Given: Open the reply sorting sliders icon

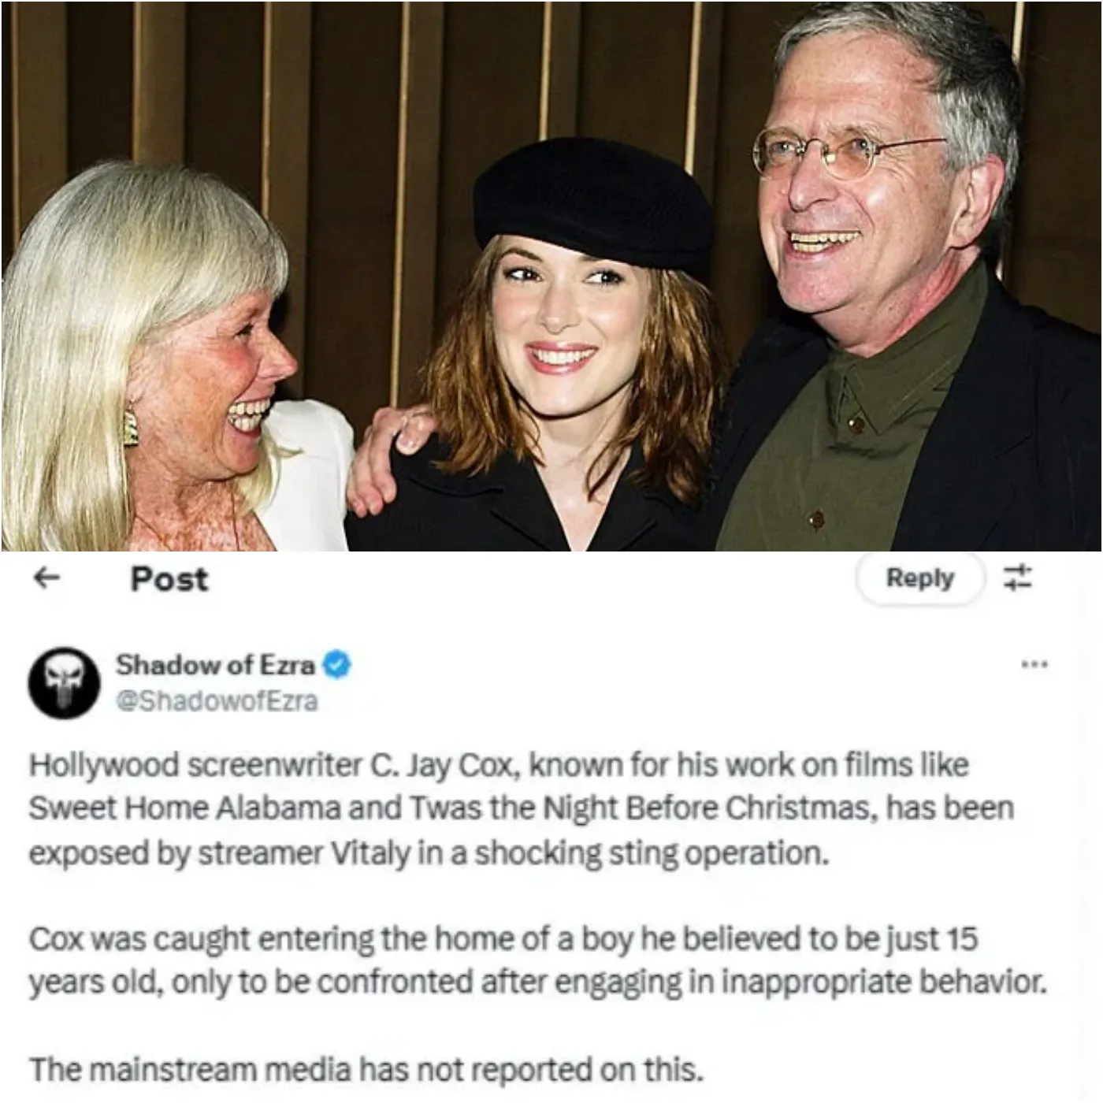Looking at the screenshot, I should pos(1017,578).
